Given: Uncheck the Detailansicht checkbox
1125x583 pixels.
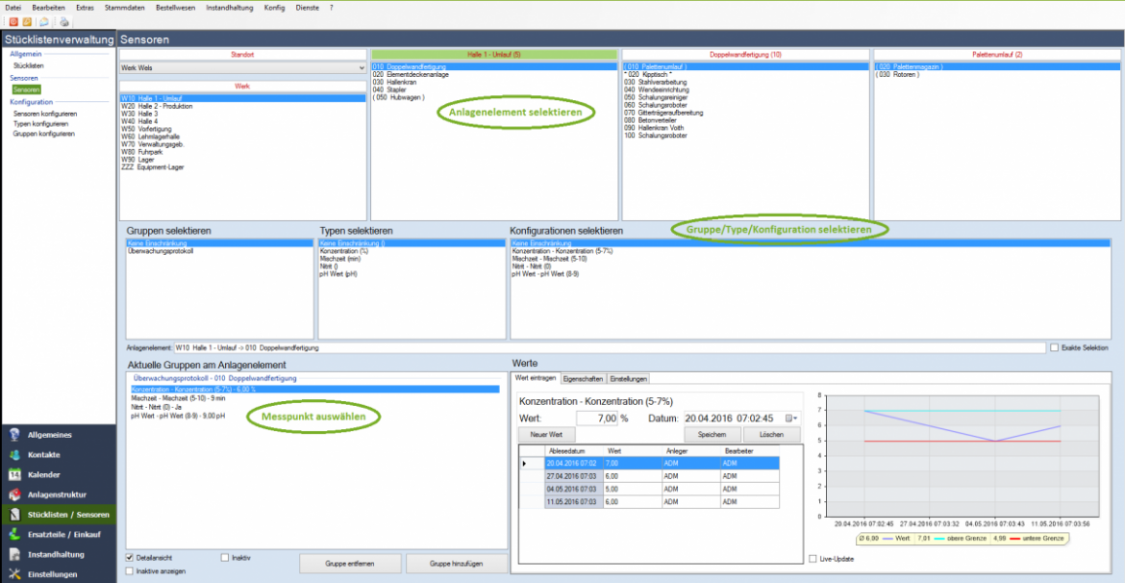Looking at the screenshot, I should click(x=130, y=557).
